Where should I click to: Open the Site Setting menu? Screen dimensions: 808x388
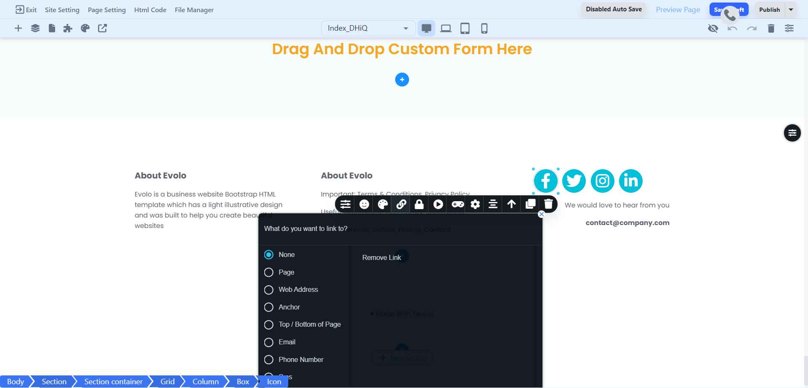click(62, 10)
